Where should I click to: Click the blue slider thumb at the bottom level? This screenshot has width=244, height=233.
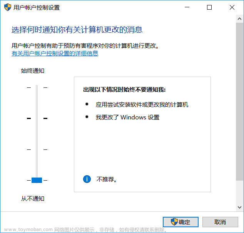click(x=37, y=180)
